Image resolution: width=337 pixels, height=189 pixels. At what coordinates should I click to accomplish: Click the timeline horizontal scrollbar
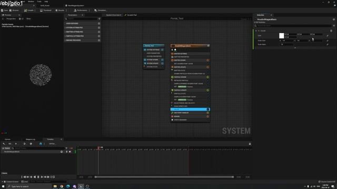point(164,177)
